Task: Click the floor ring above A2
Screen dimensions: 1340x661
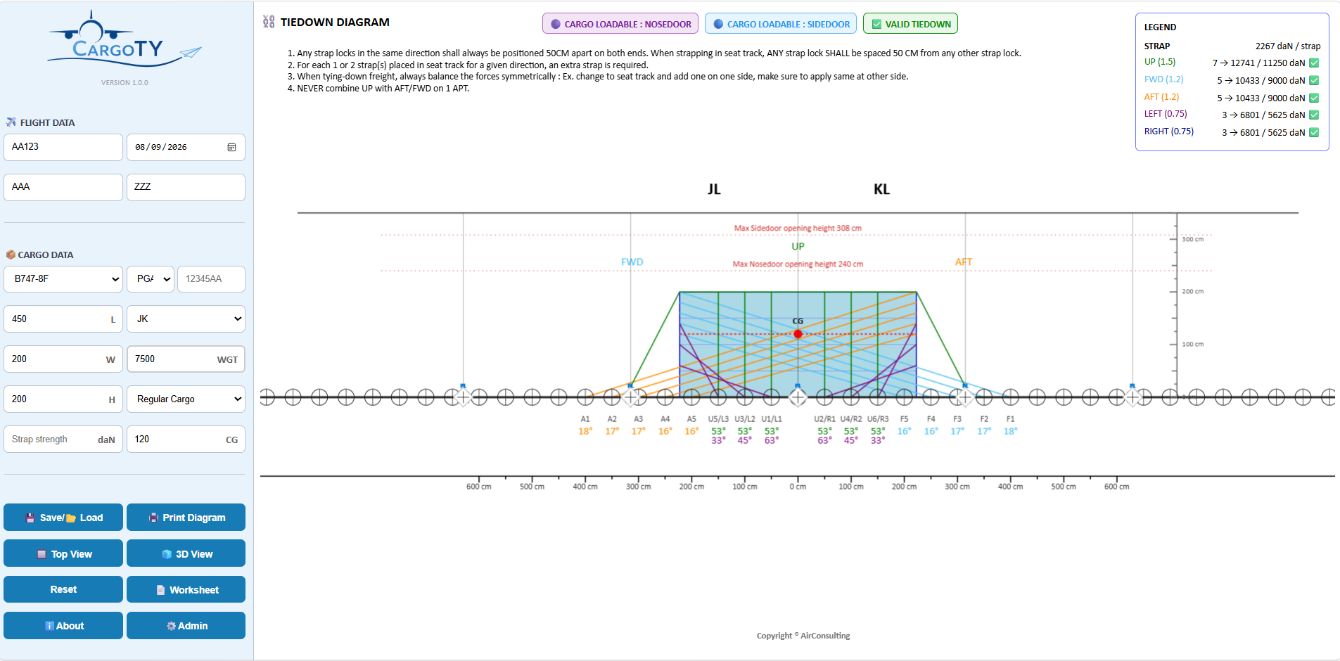Action: click(612, 397)
